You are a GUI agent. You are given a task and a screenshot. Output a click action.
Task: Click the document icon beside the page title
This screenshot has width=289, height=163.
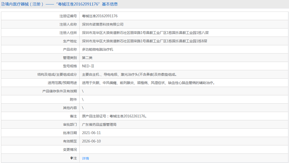coord(3,4)
